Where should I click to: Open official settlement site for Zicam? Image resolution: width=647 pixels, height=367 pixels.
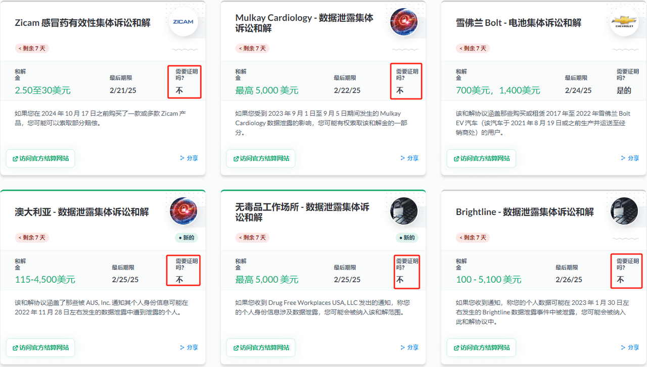(40, 159)
